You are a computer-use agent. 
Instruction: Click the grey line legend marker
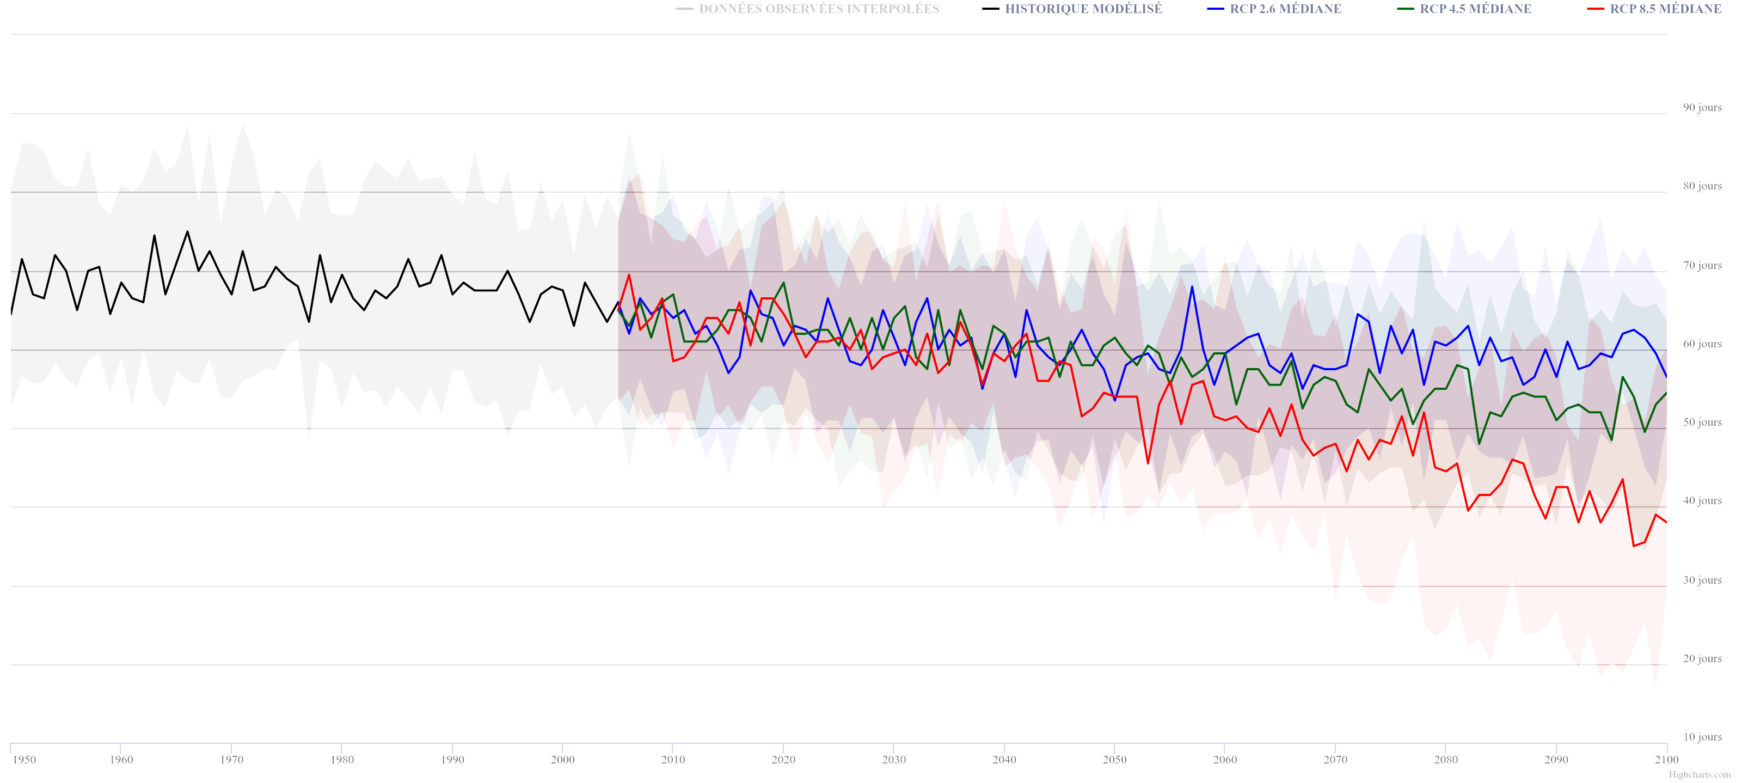[684, 9]
